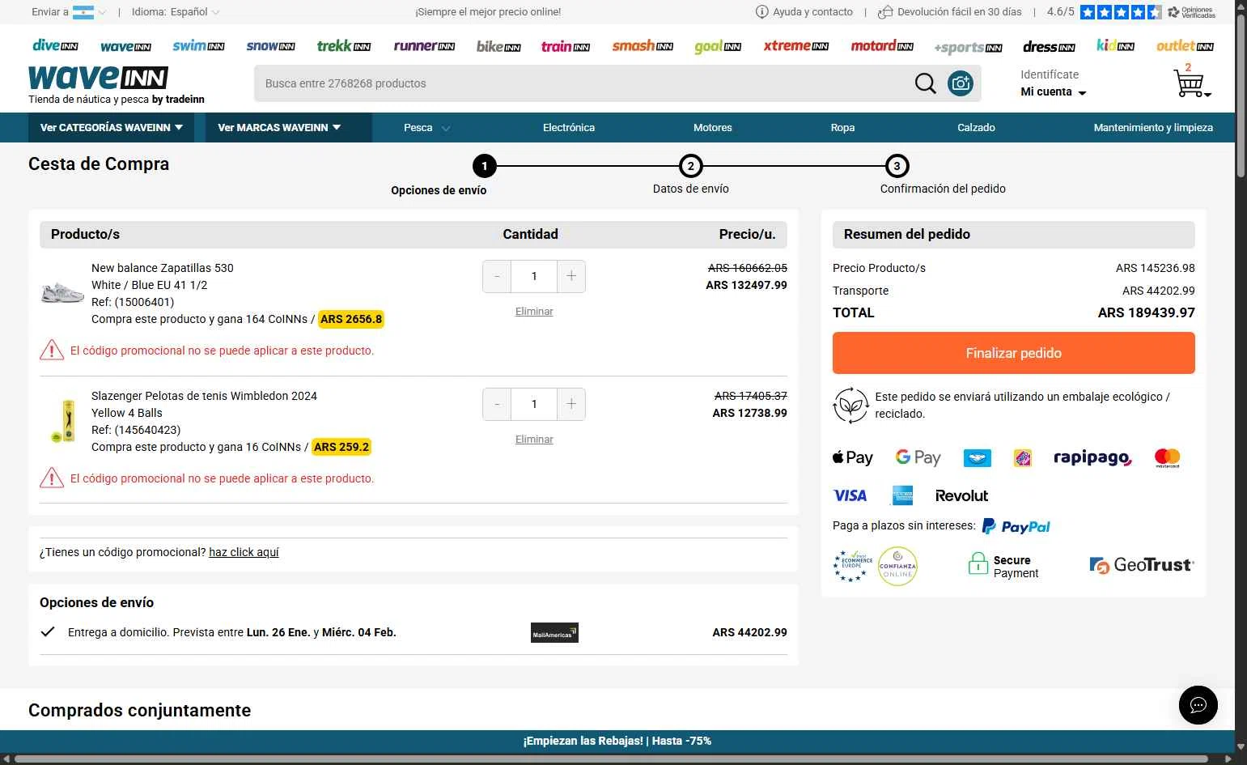Screen dimensions: 1247x765
Task: Open the Calzado menu item
Action: coord(976,127)
